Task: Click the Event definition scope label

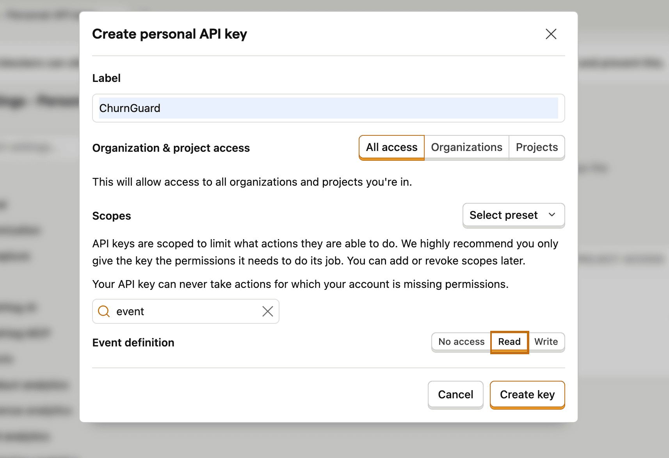Action: tap(133, 343)
